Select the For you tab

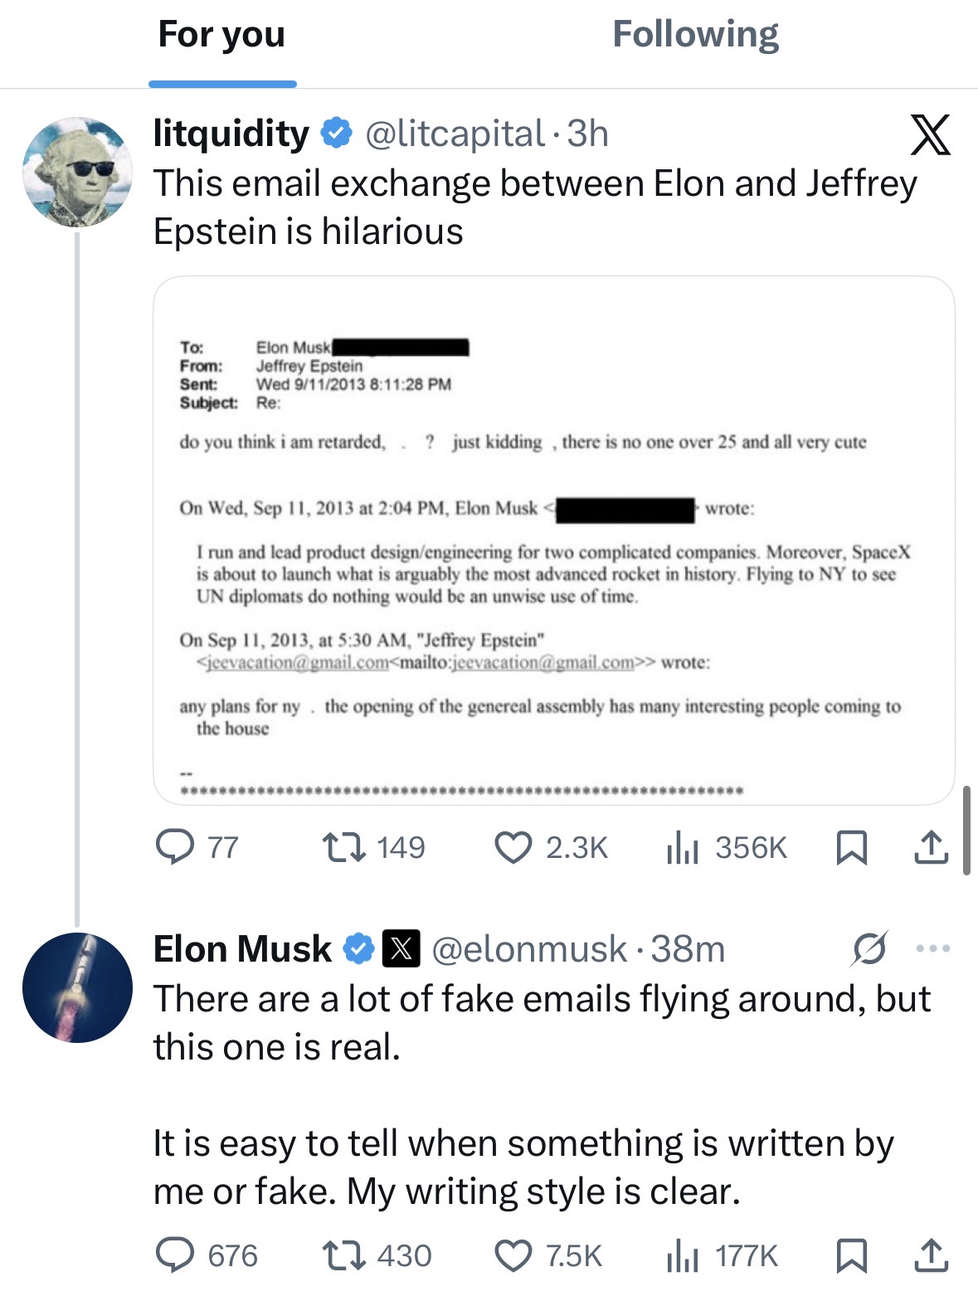coord(221,35)
